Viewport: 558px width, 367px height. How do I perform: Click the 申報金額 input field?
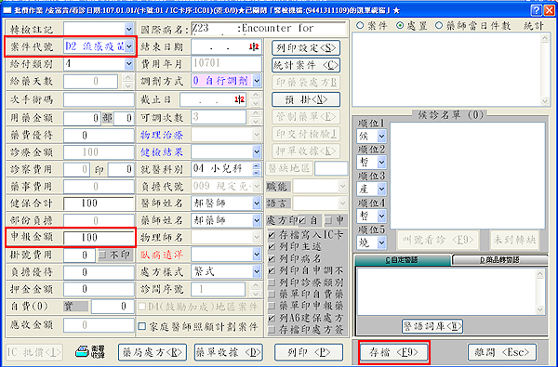coord(99,238)
